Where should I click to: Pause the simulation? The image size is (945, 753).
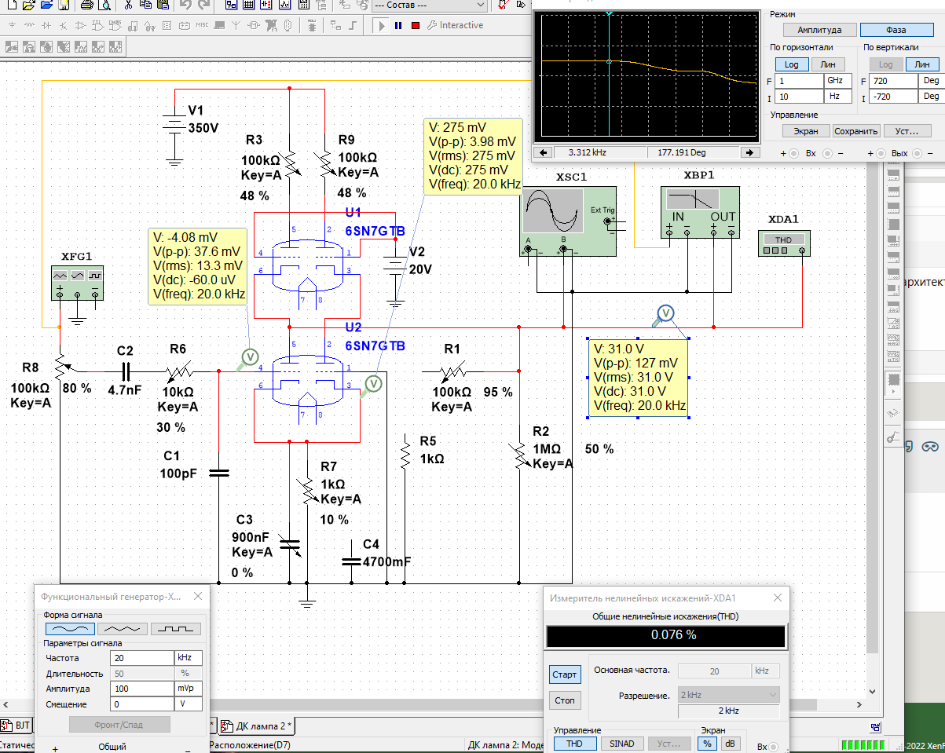398,25
